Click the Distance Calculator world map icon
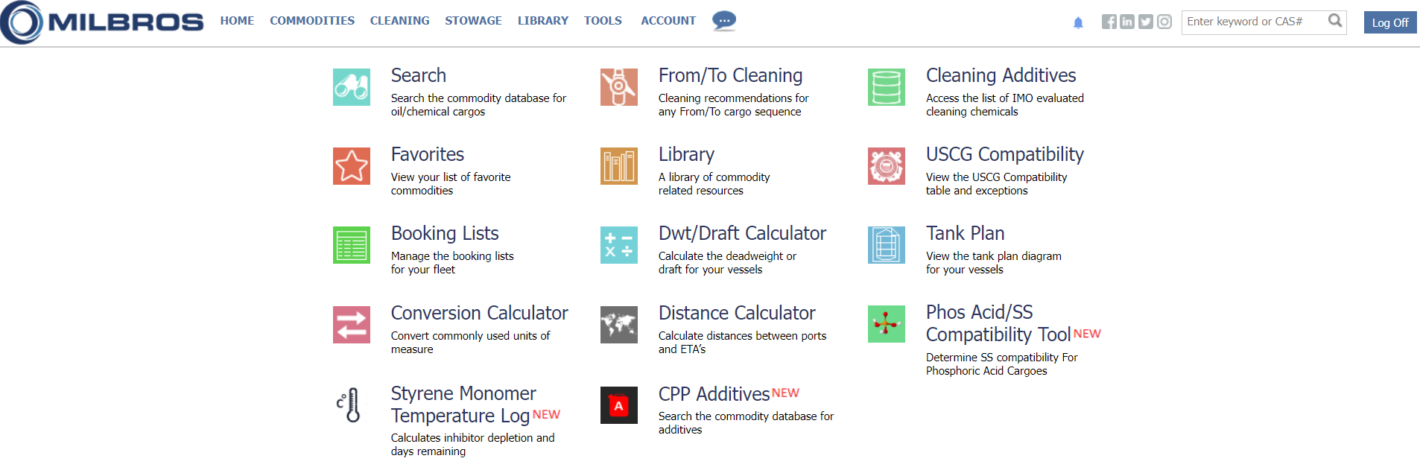1420x476 pixels. click(618, 325)
